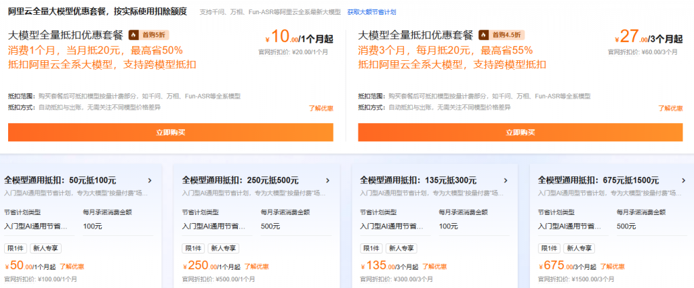
Task: Click the 全模型通用抵扣：135元抵300元 card title
Action: pyautogui.click(x=417, y=181)
